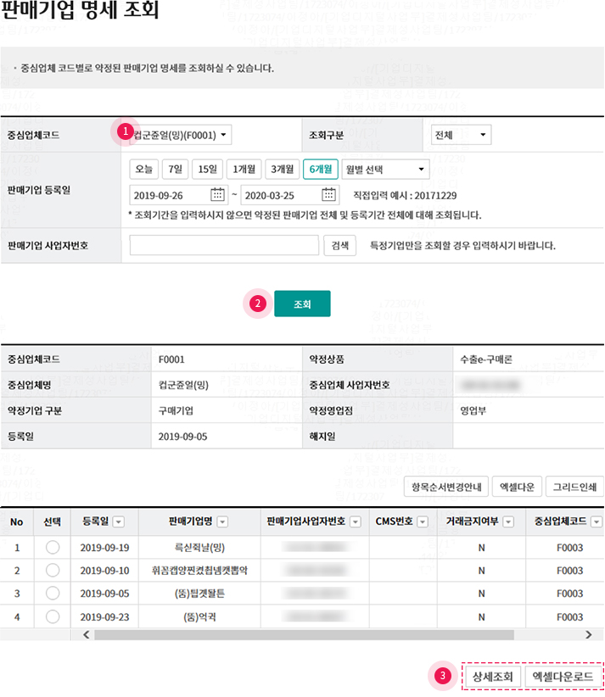This screenshot has width=605, height=697.
Task: Open the end date calendar picker icon
Action: click(x=329, y=194)
